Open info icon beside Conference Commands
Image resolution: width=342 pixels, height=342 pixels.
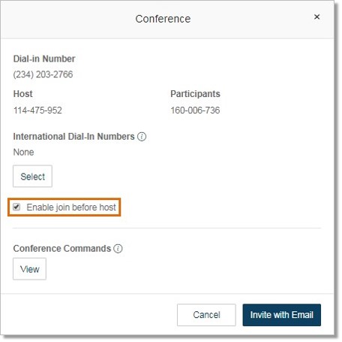click(x=118, y=249)
